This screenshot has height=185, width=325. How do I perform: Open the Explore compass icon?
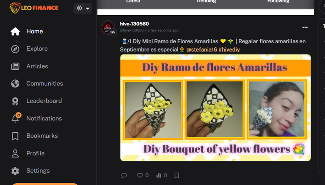point(15,49)
